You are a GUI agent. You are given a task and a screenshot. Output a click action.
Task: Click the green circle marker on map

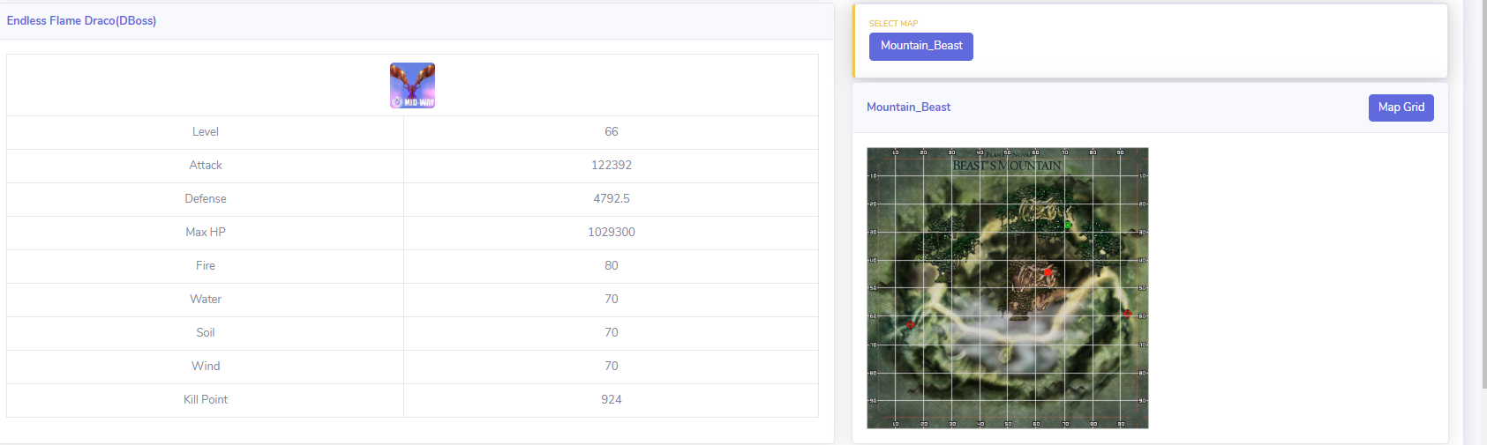pyautogui.click(x=1067, y=226)
